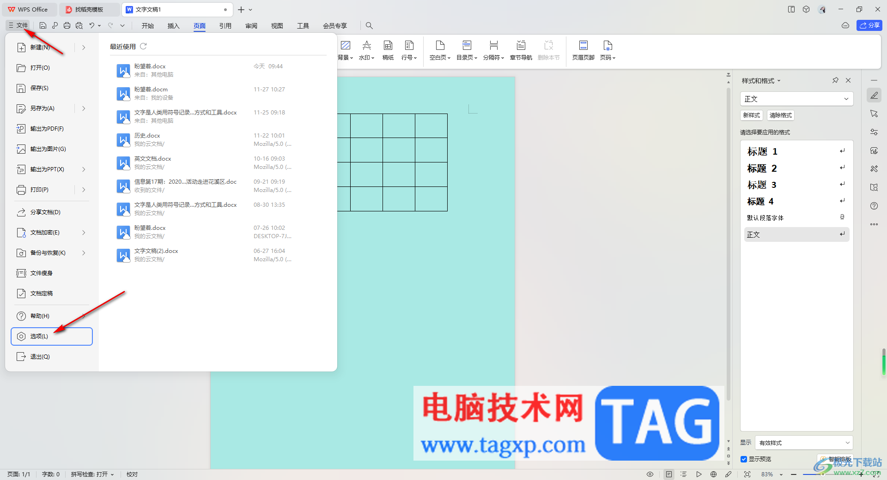
Task: Expand the 输出为PPT(X) submenu arrow
Action: click(x=84, y=169)
